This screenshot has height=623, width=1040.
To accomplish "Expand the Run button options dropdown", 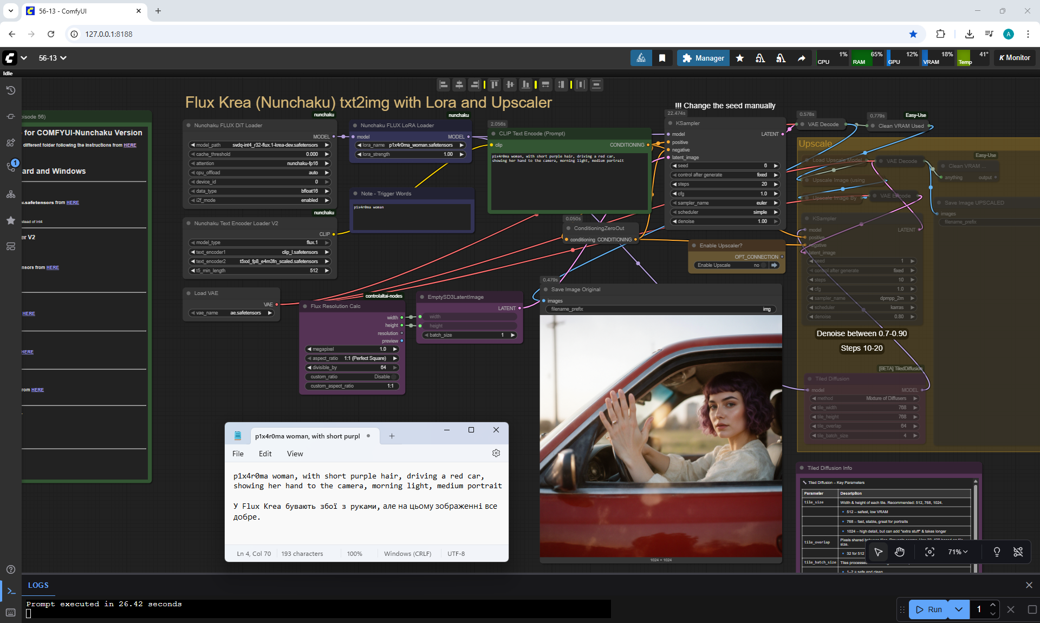I will (x=958, y=609).
